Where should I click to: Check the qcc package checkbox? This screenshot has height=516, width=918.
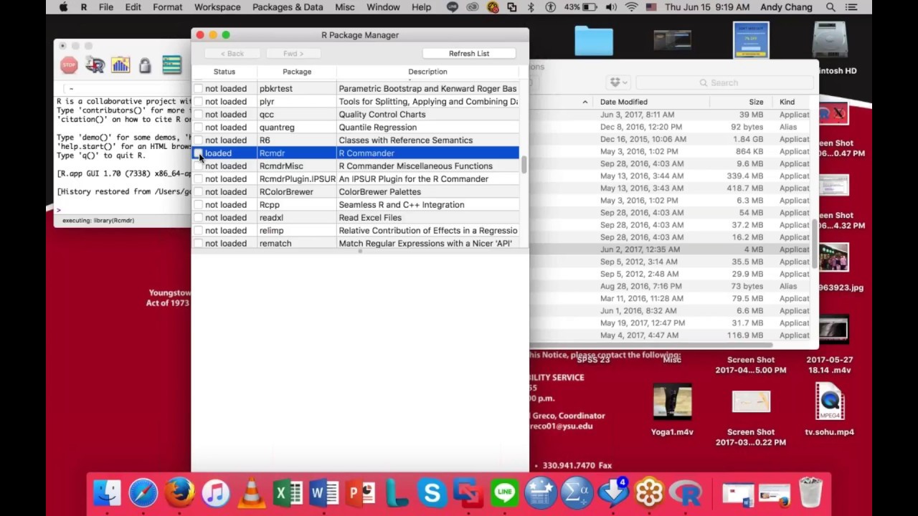(x=198, y=115)
